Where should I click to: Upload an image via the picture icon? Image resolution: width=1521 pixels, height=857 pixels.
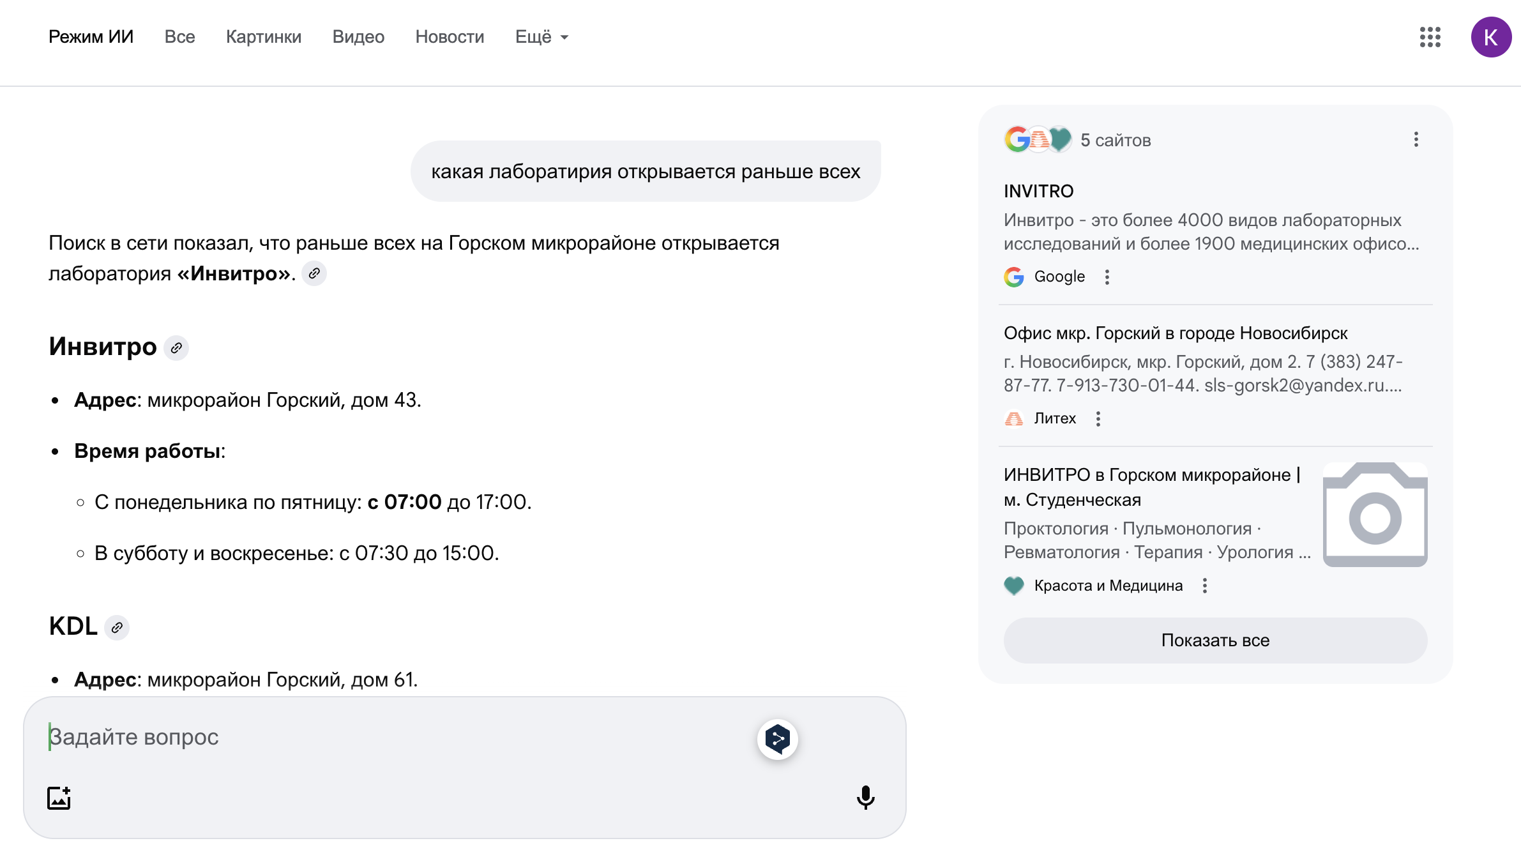59,798
